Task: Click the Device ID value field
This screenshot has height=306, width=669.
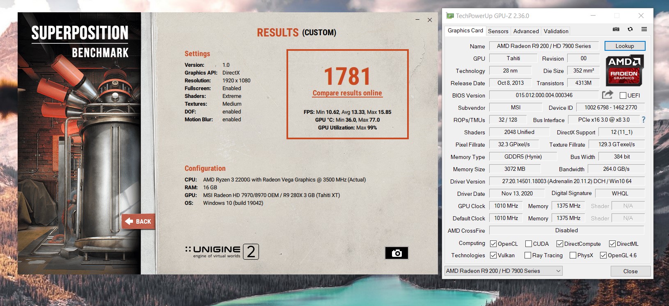Action: [611, 107]
